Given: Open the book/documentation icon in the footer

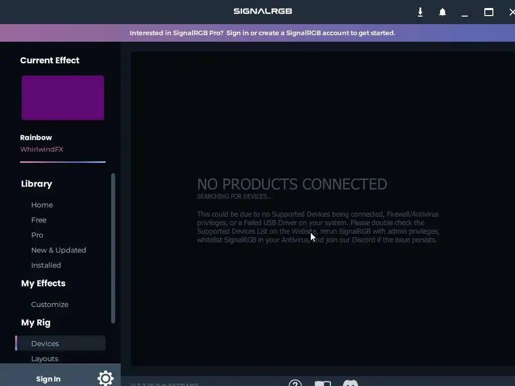Looking at the screenshot, I should click(323, 383).
